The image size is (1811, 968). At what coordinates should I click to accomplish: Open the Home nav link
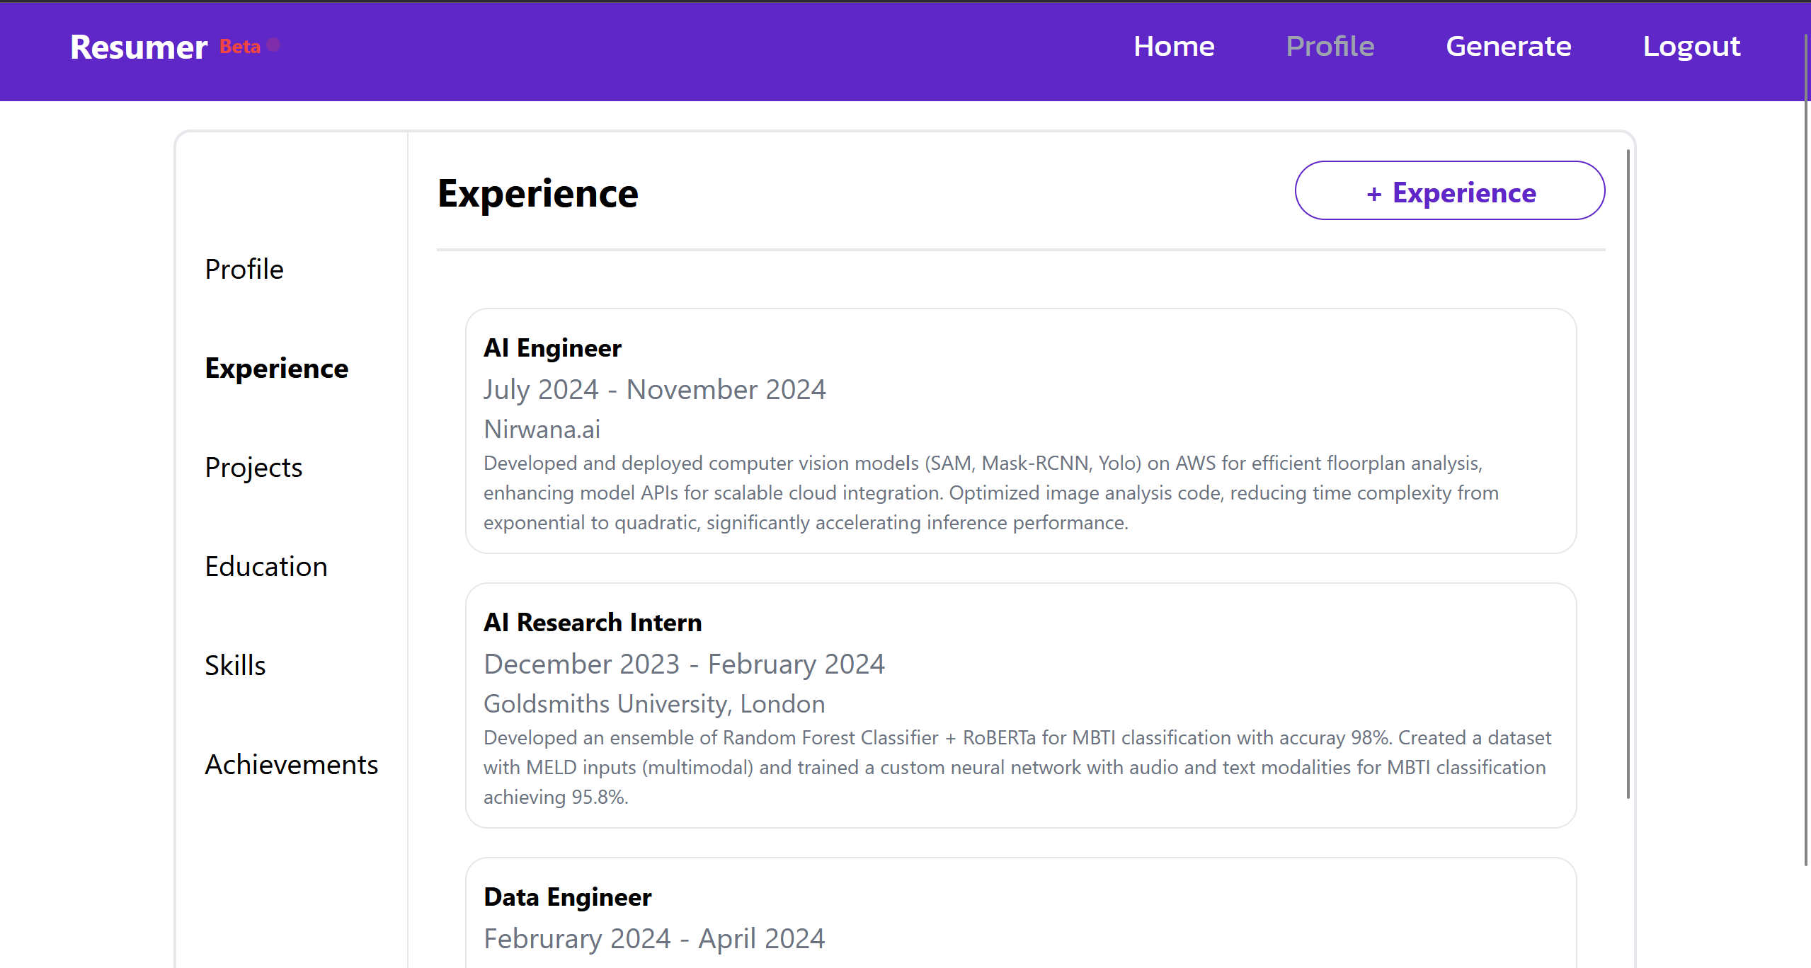(1174, 47)
